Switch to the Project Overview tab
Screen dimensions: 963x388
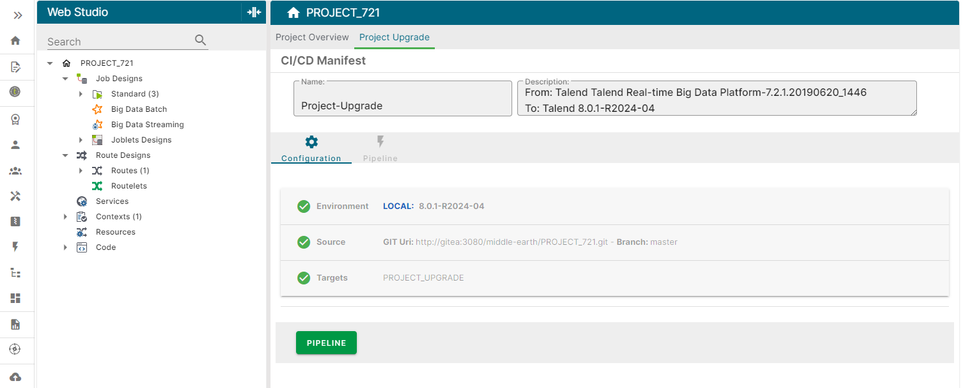(x=312, y=37)
